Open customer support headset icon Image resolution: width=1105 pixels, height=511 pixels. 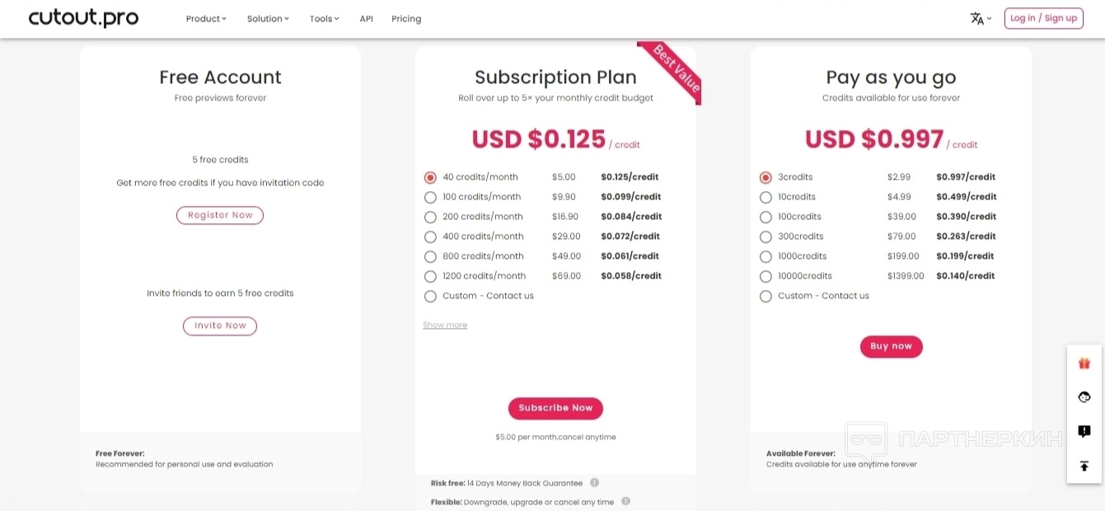[x=1084, y=397]
